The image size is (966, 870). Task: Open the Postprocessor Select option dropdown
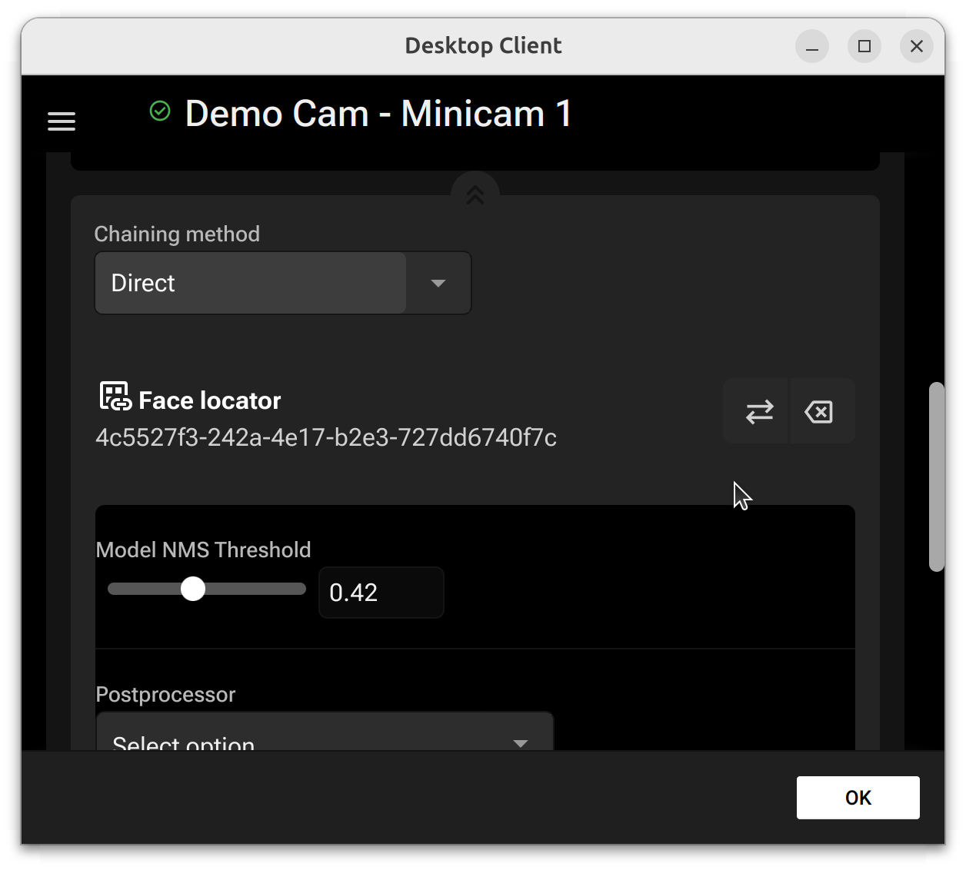(308, 739)
